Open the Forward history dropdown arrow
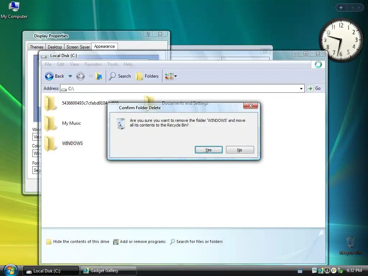Viewport: 368px width, 276px height. [91, 76]
